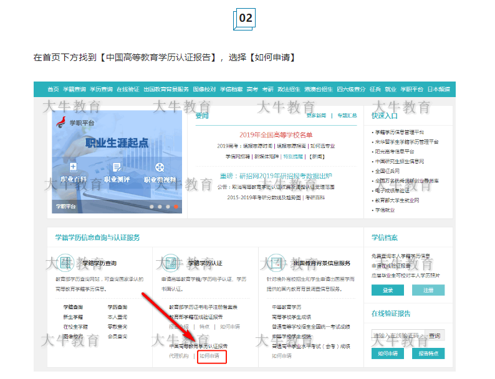Open the 2015-2019年考研分数线及趋势图 link

tap(264, 197)
